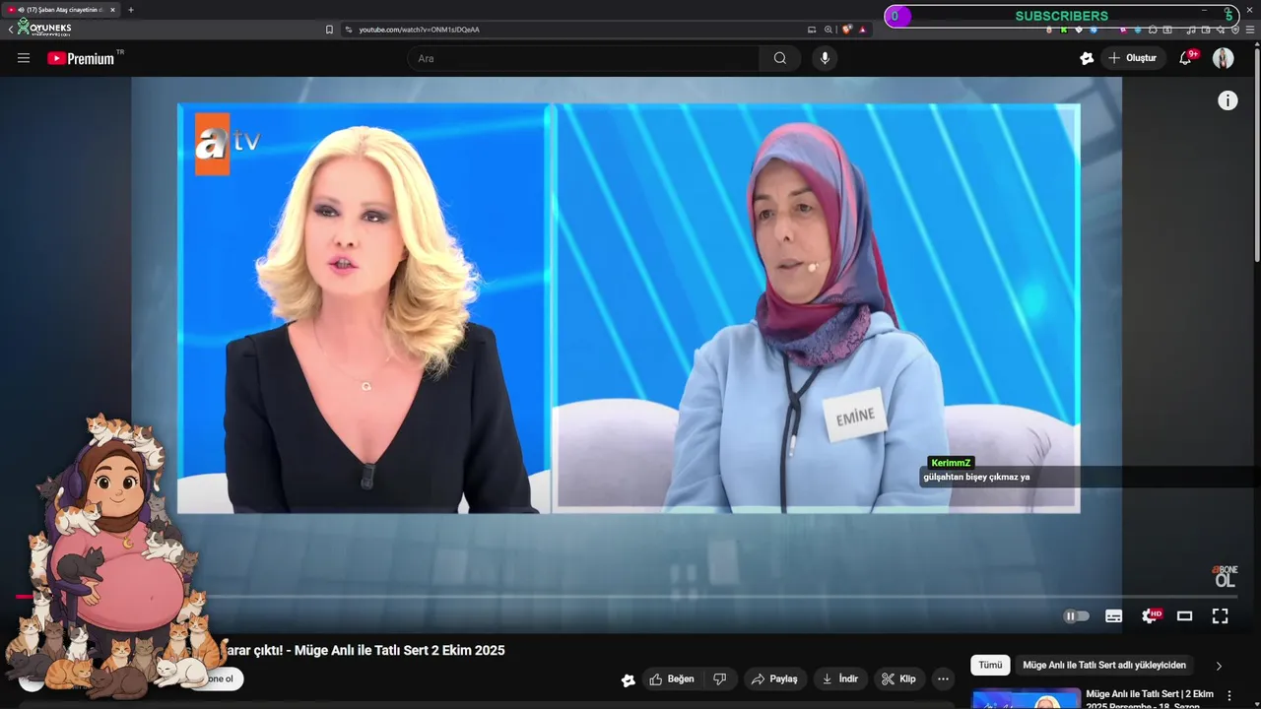1261x709 pixels.
Task: Open the recommended video thumbnail
Action: tap(1026, 698)
